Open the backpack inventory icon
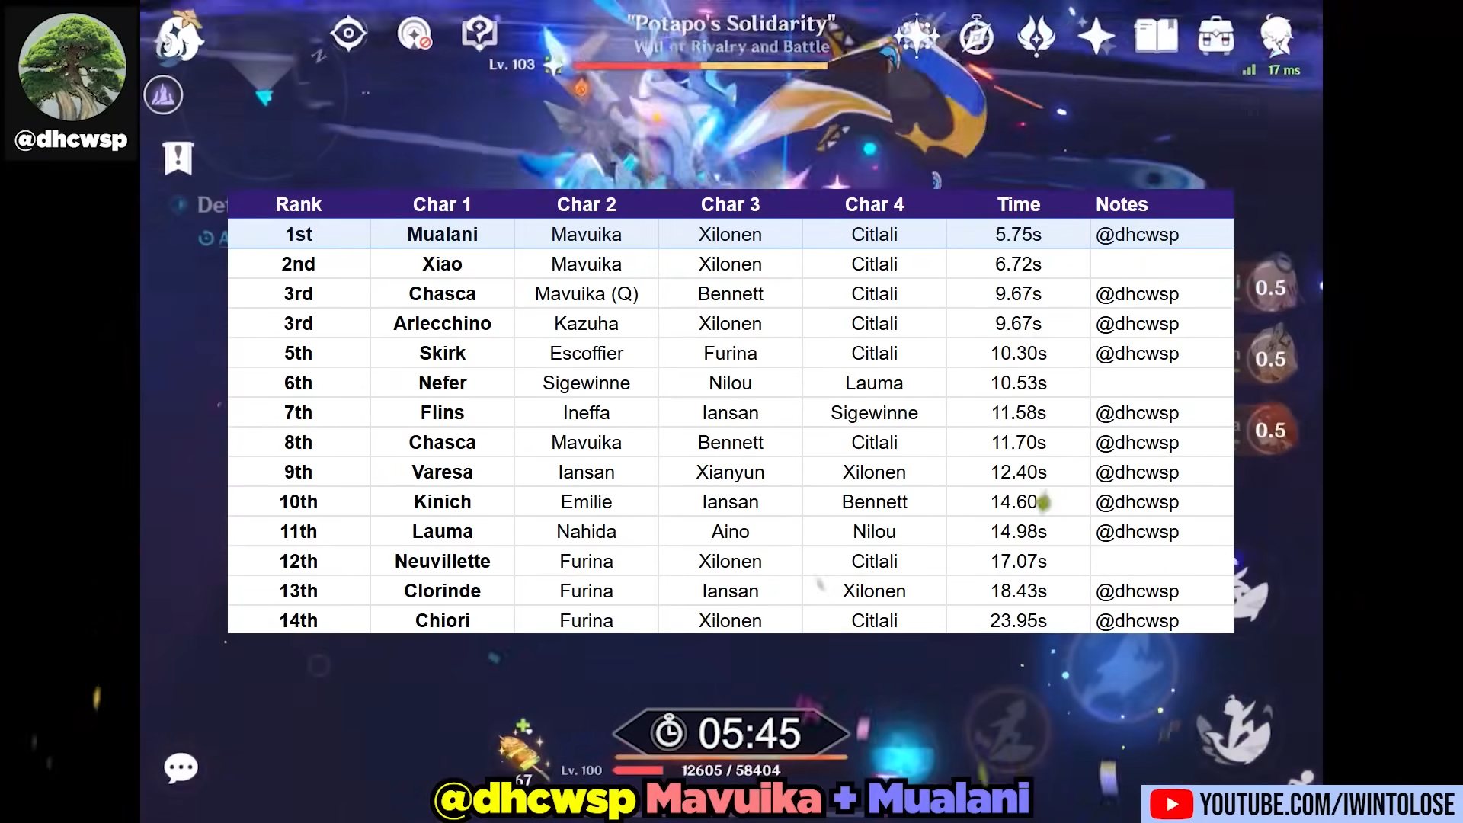 point(1215,36)
